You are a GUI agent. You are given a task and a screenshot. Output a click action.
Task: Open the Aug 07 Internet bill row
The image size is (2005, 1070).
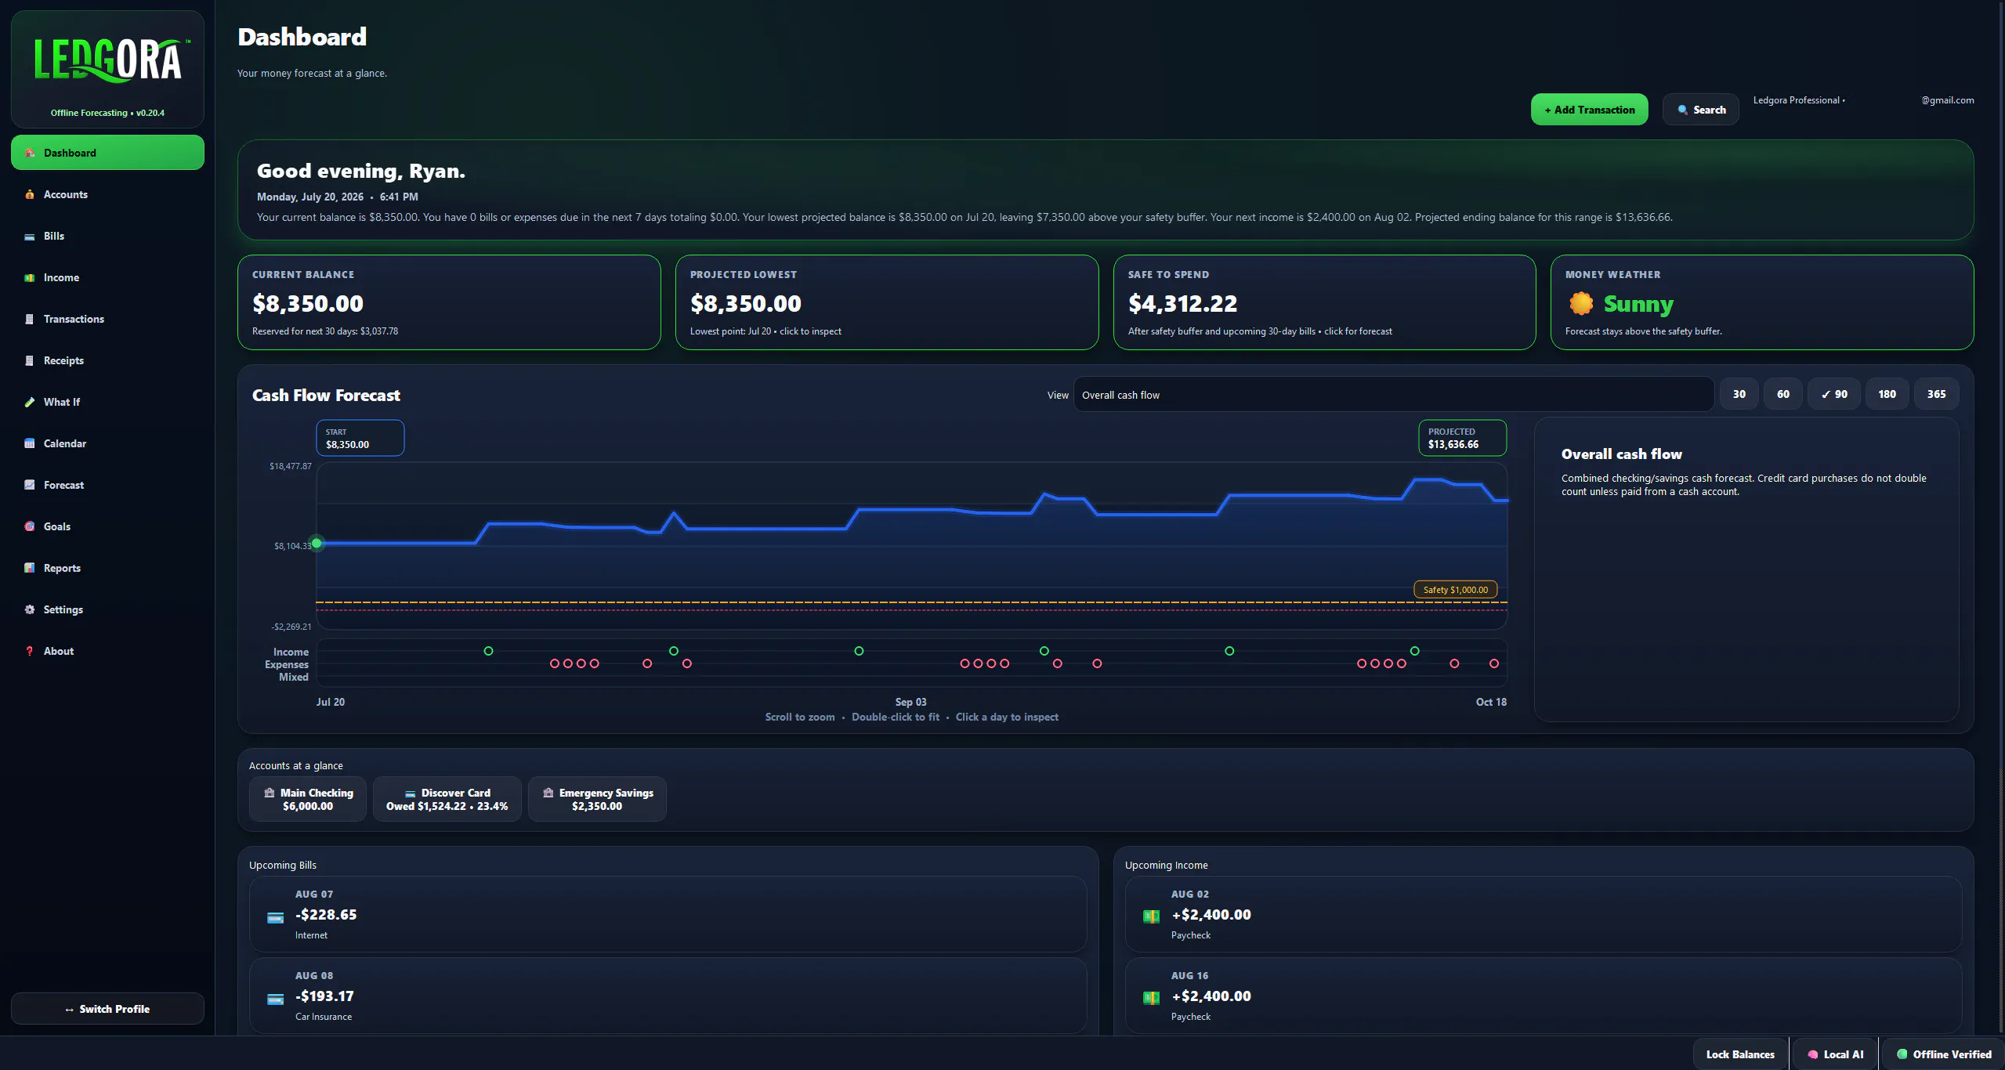coord(668,914)
